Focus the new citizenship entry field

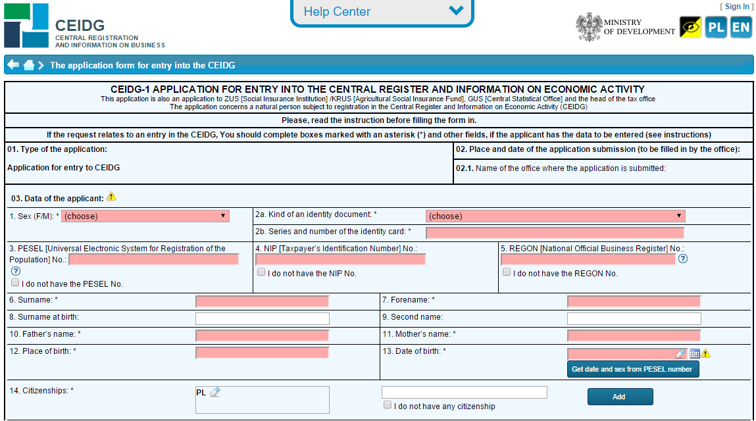465,392
